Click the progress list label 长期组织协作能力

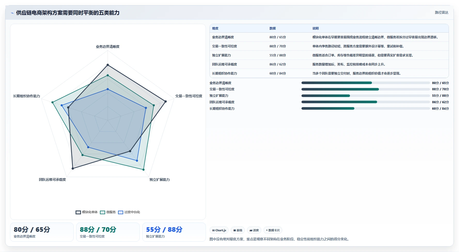coord(222,109)
